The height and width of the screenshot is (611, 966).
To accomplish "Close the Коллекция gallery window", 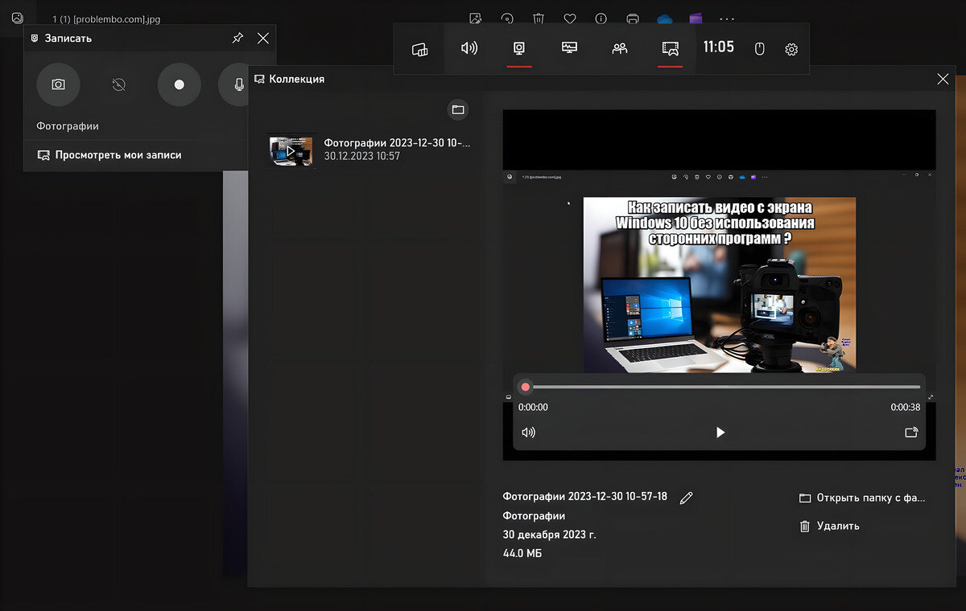I will click(x=943, y=79).
